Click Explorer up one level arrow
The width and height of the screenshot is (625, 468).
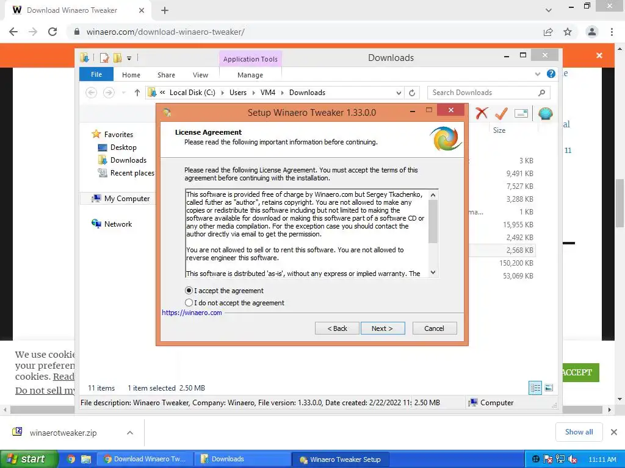(x=137, y=93)
